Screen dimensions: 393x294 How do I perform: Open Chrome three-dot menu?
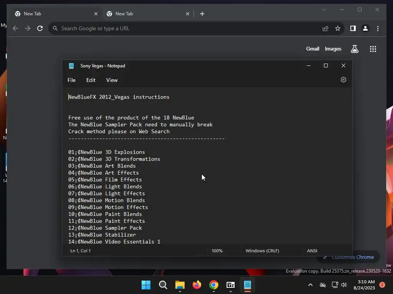tap(378, 28)
